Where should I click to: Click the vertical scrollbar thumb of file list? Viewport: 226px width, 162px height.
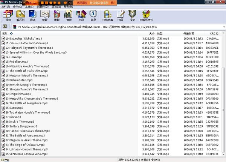click(x=223, y=110)
